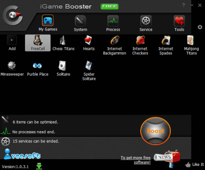Click the Like It thumbs-up button
The width and height of the screenshot is (205, 170).
point(195,165)
